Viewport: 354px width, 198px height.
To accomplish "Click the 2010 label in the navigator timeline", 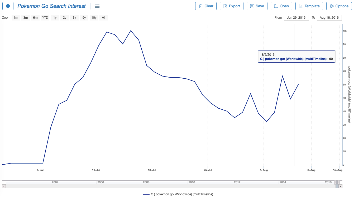I will (x=192, y=182).
